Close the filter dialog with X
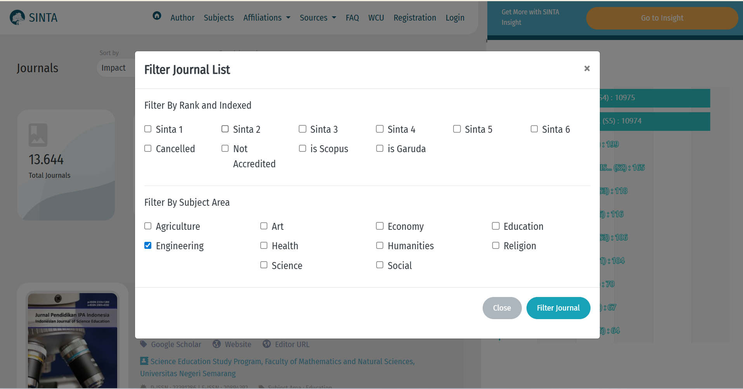Viewport: 743px width, 389px height. pyautogui.click(x=587, y=69)
